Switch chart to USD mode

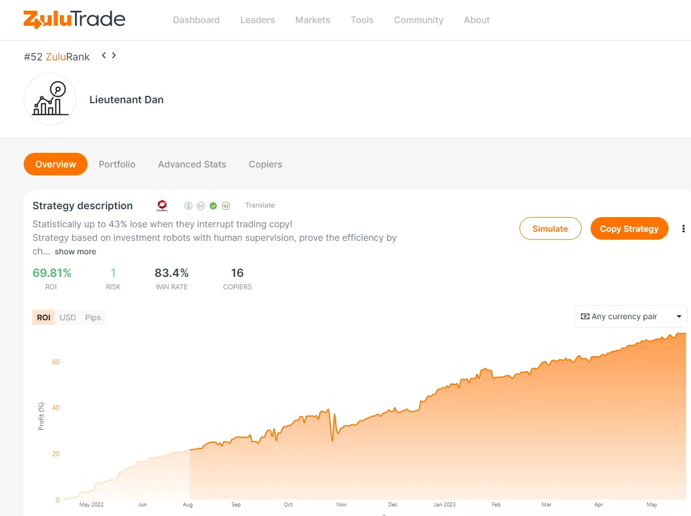(x=68, y=317)
